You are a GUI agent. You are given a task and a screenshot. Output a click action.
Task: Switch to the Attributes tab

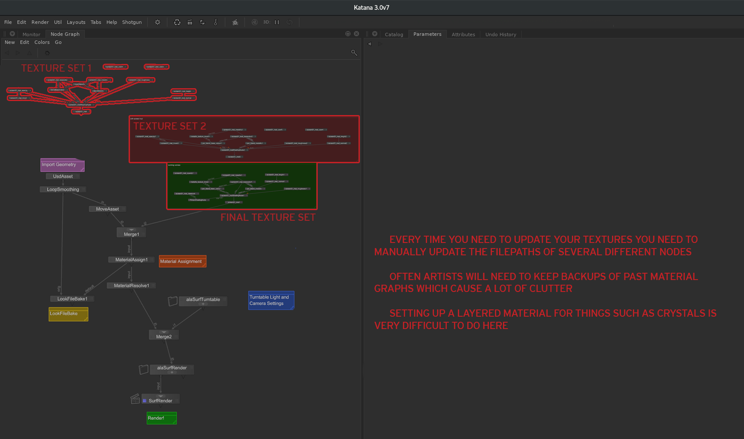[463, 35]
